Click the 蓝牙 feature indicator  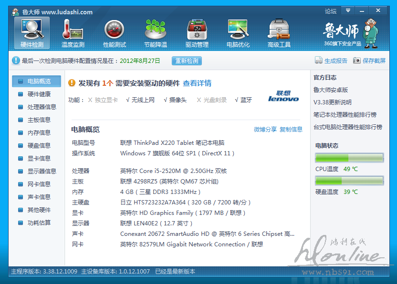tap(243, 100)
